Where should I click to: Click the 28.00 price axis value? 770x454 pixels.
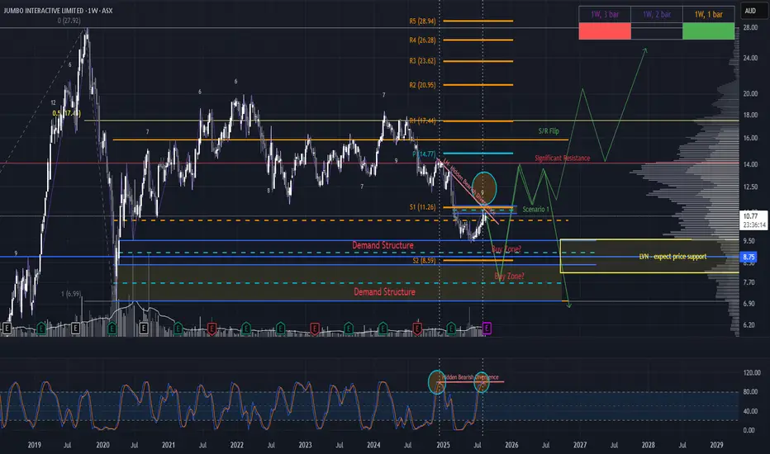[x=750, y=28]
